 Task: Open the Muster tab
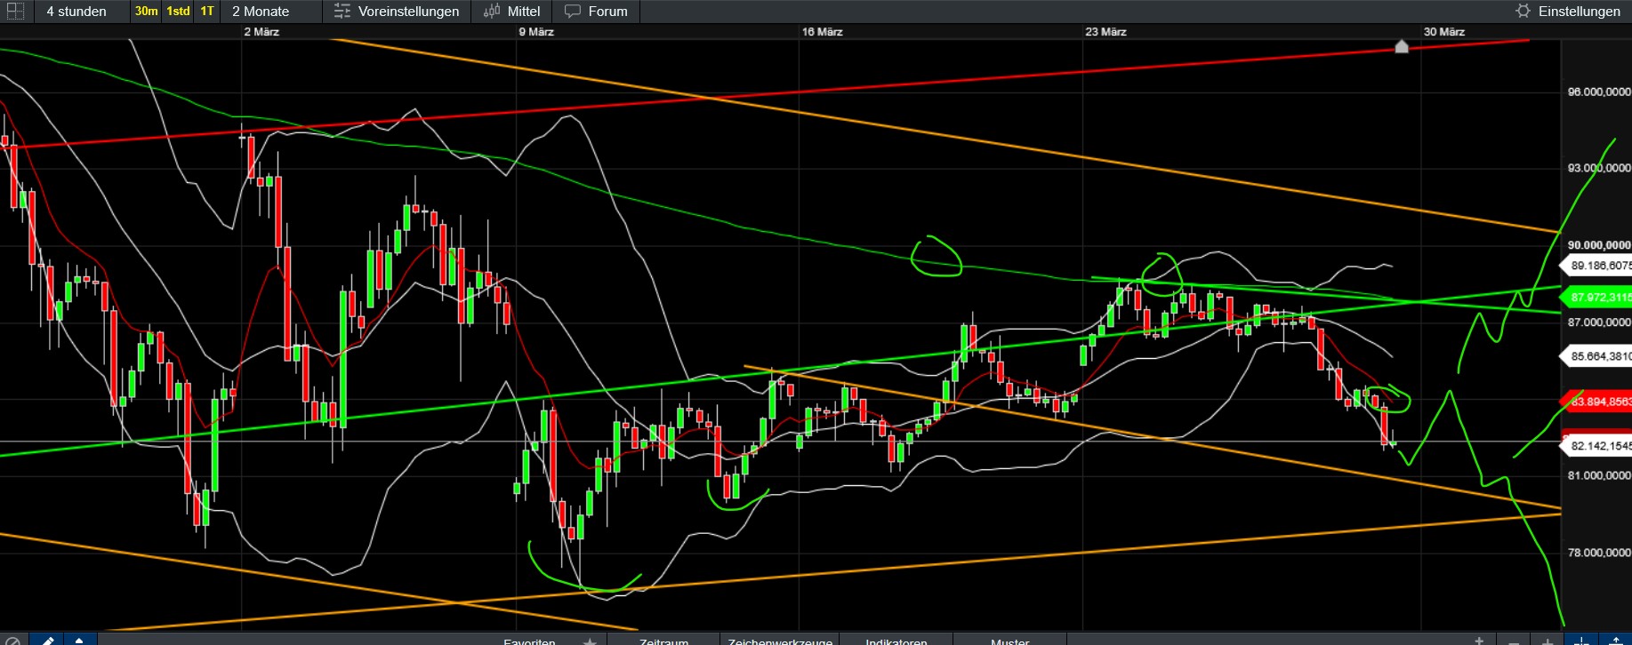point(1009,641)
